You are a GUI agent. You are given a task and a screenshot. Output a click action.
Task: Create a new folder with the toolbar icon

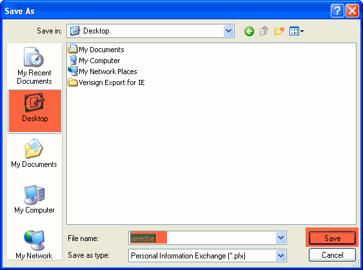pyautogui.click(x=279, y=31)
